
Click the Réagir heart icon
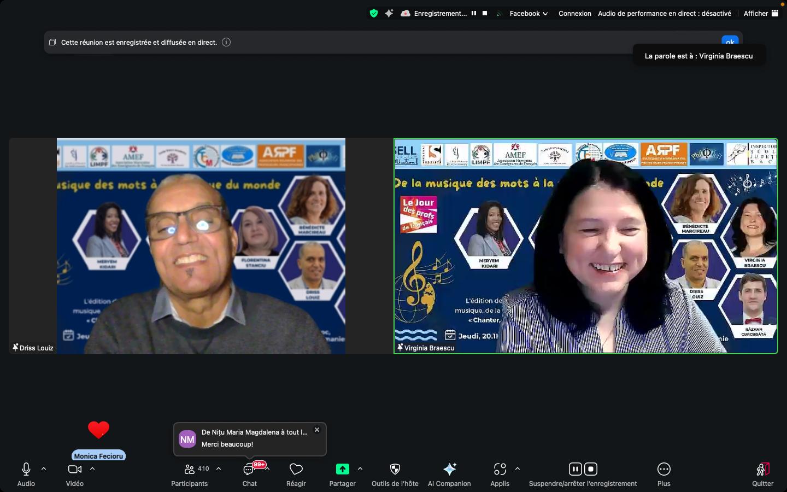click(x=296, y=470)
